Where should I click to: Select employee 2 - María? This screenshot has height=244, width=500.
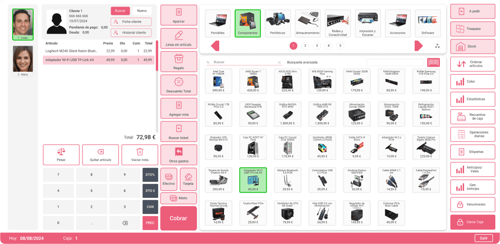(23, 61)
